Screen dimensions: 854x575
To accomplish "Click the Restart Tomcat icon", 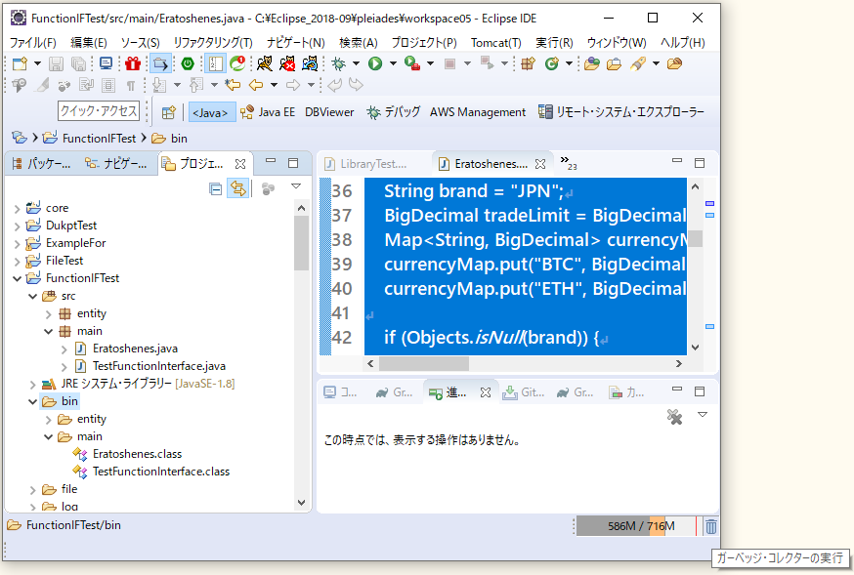I will pyautogui.click(x=310, y=64).
